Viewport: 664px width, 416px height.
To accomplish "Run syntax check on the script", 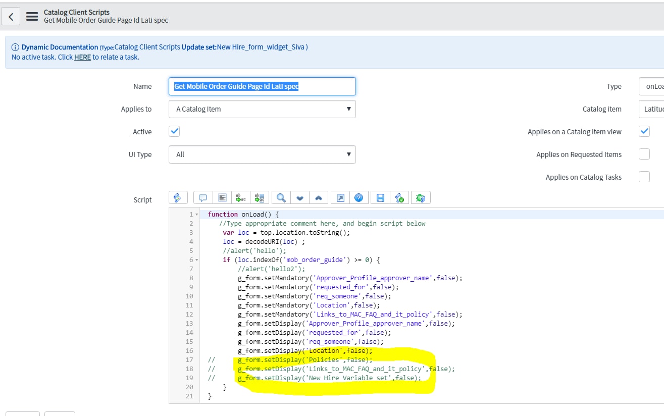I will pyautogui.click(x=400, y=197).
